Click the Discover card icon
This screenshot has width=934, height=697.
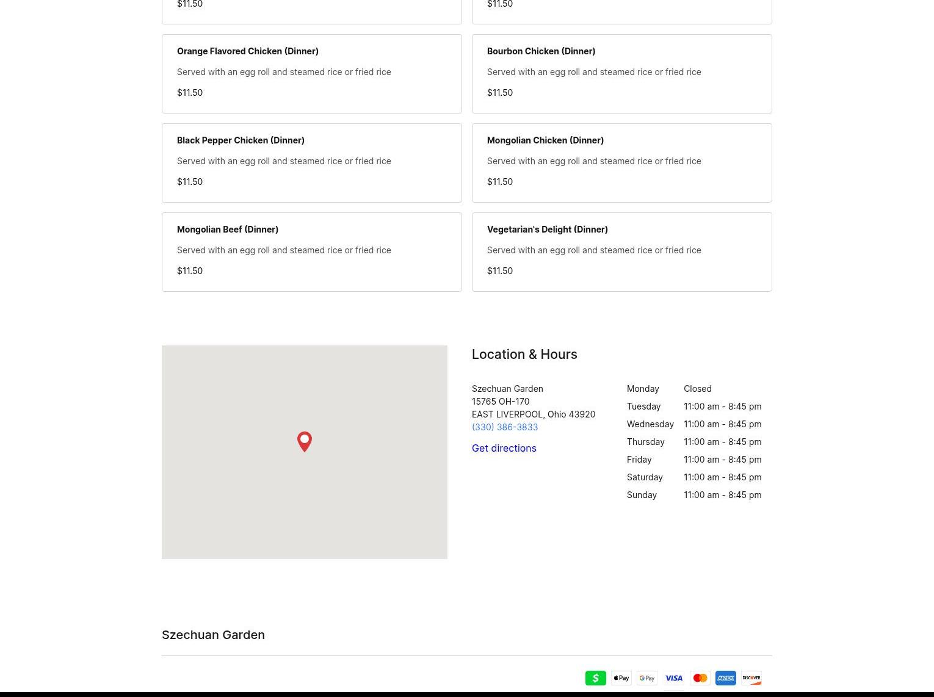tap(751, 677)
